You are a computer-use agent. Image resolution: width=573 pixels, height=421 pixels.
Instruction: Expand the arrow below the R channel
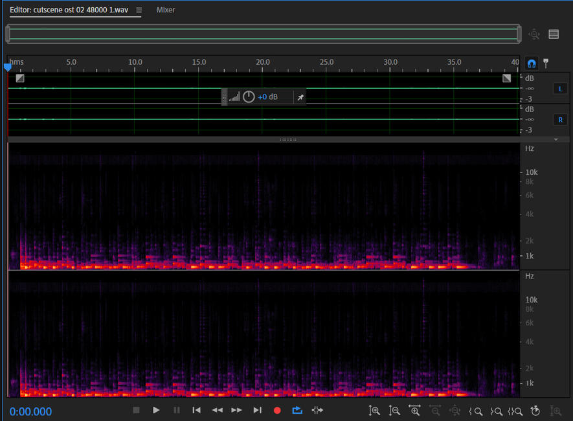coord(556,139)
